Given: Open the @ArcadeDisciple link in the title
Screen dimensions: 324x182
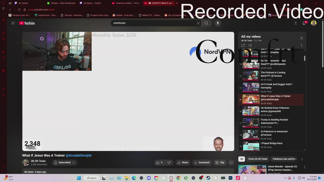Looking at the screenshot, I should click(x=79, y=155).
